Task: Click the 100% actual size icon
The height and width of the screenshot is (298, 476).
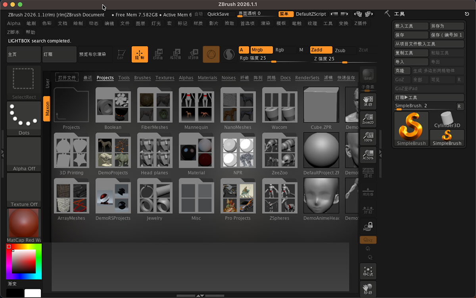Action: [368, 136]
